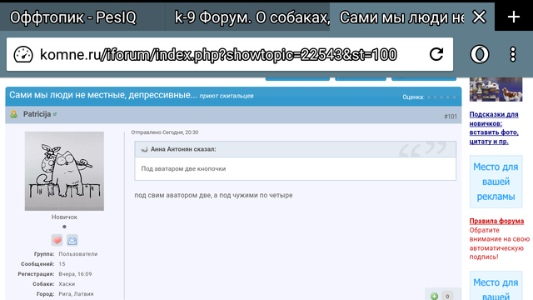The image size is (533, 300).
Task: Open Правила форума link
Action: [496, 221]
